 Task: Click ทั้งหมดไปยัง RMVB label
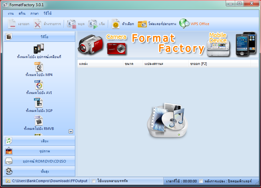pos(39,129)
